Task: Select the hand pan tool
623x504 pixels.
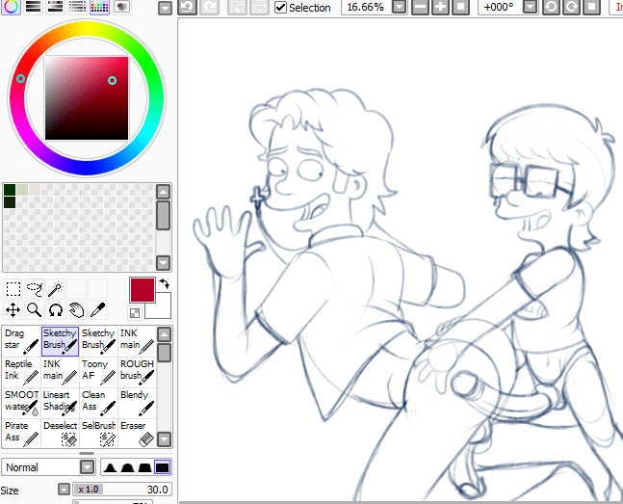Action: click(x=76, y=309)
